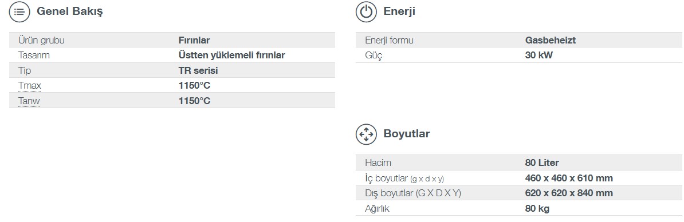Select the Boyutlar section heading
The height and width of the screenshot is (222, 684).
pos(407,134)
